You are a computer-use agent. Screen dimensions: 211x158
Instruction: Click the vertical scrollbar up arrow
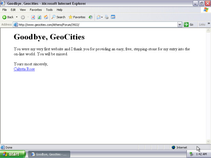208,30
